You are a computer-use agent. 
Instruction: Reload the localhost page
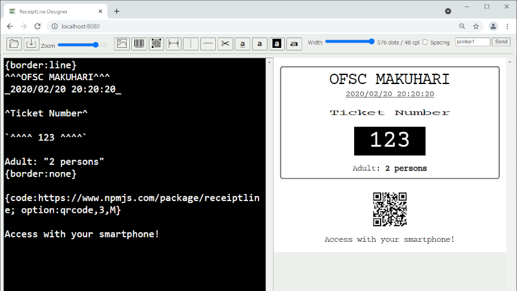[x=37, y=27]
